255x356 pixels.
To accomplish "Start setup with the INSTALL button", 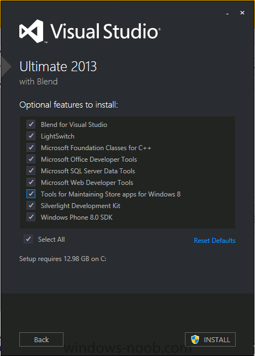I will (x=210, y=339).
